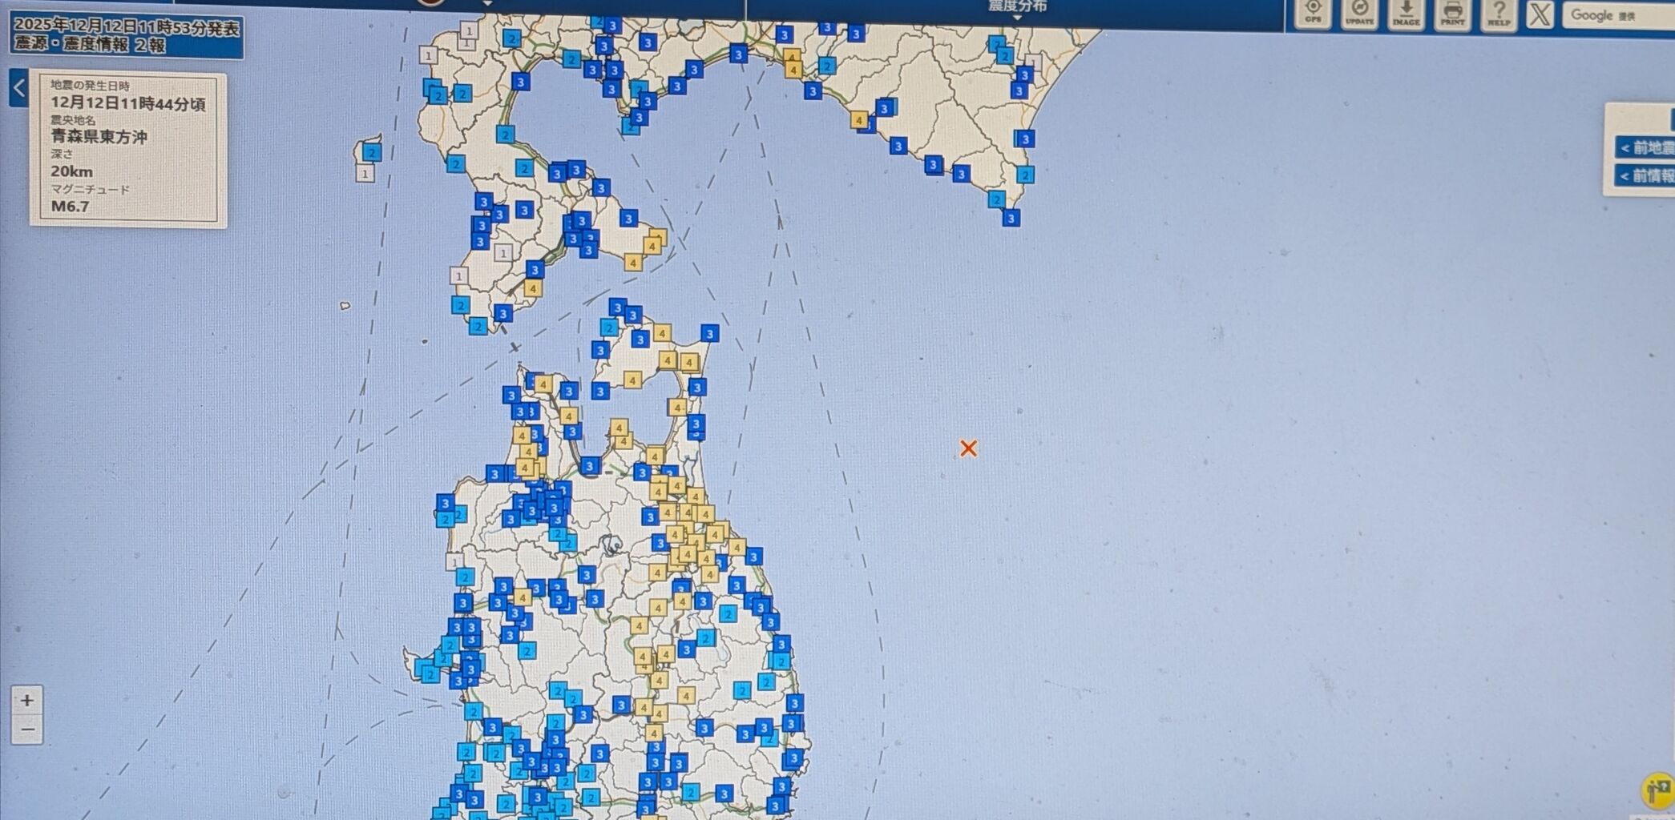Collapse the earthquake info panel with the left chevron
The height and width of the screenshot is (820, 1675).
click(x=19, y=88)
